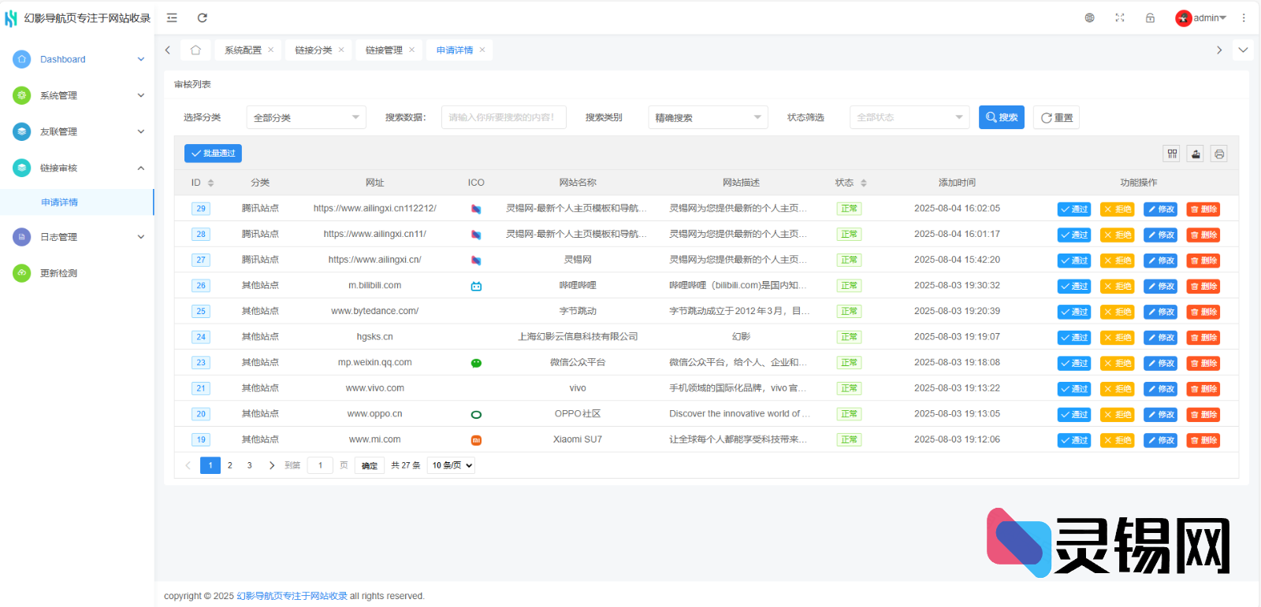
Task: Click the 批量通过 batch approve button
Action: pyautogui.click(x=213, y=154)
